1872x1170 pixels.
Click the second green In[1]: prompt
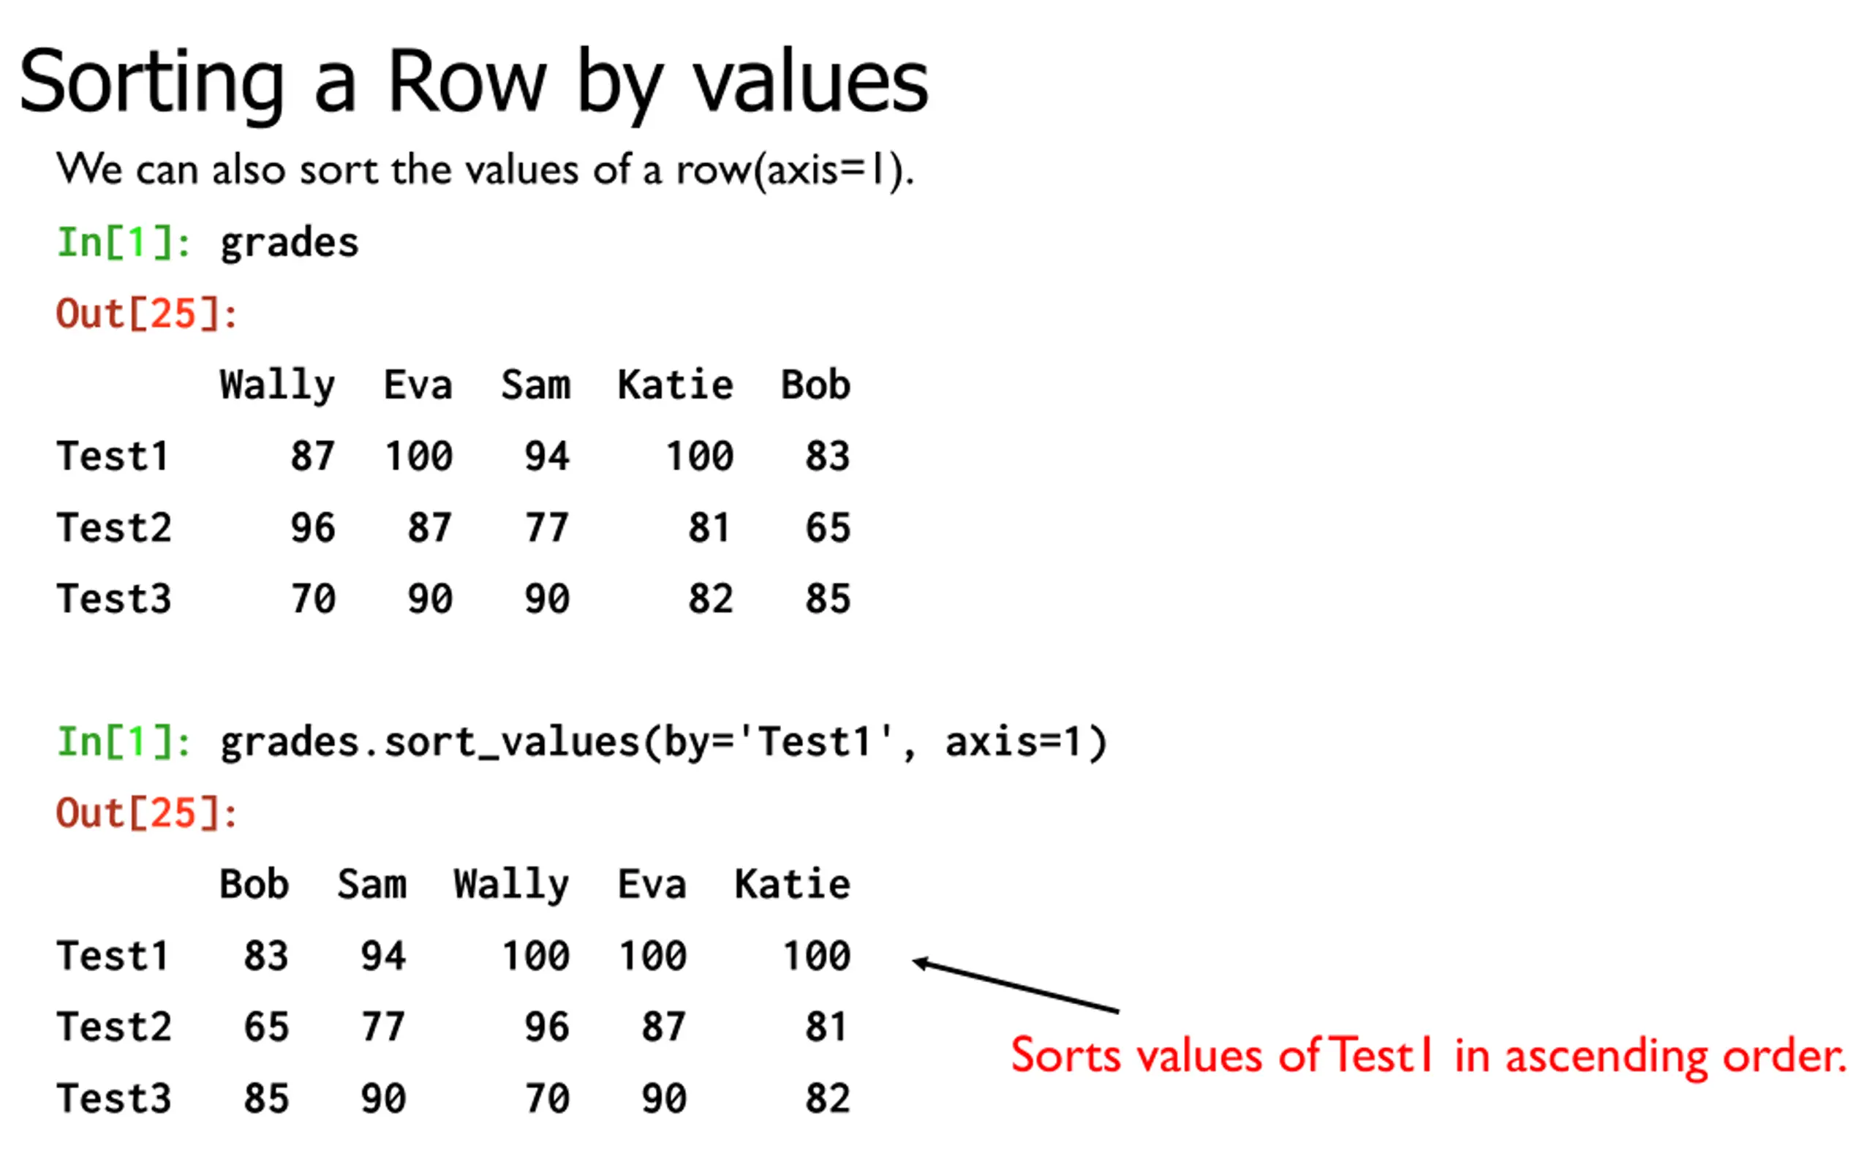(124, 741)
